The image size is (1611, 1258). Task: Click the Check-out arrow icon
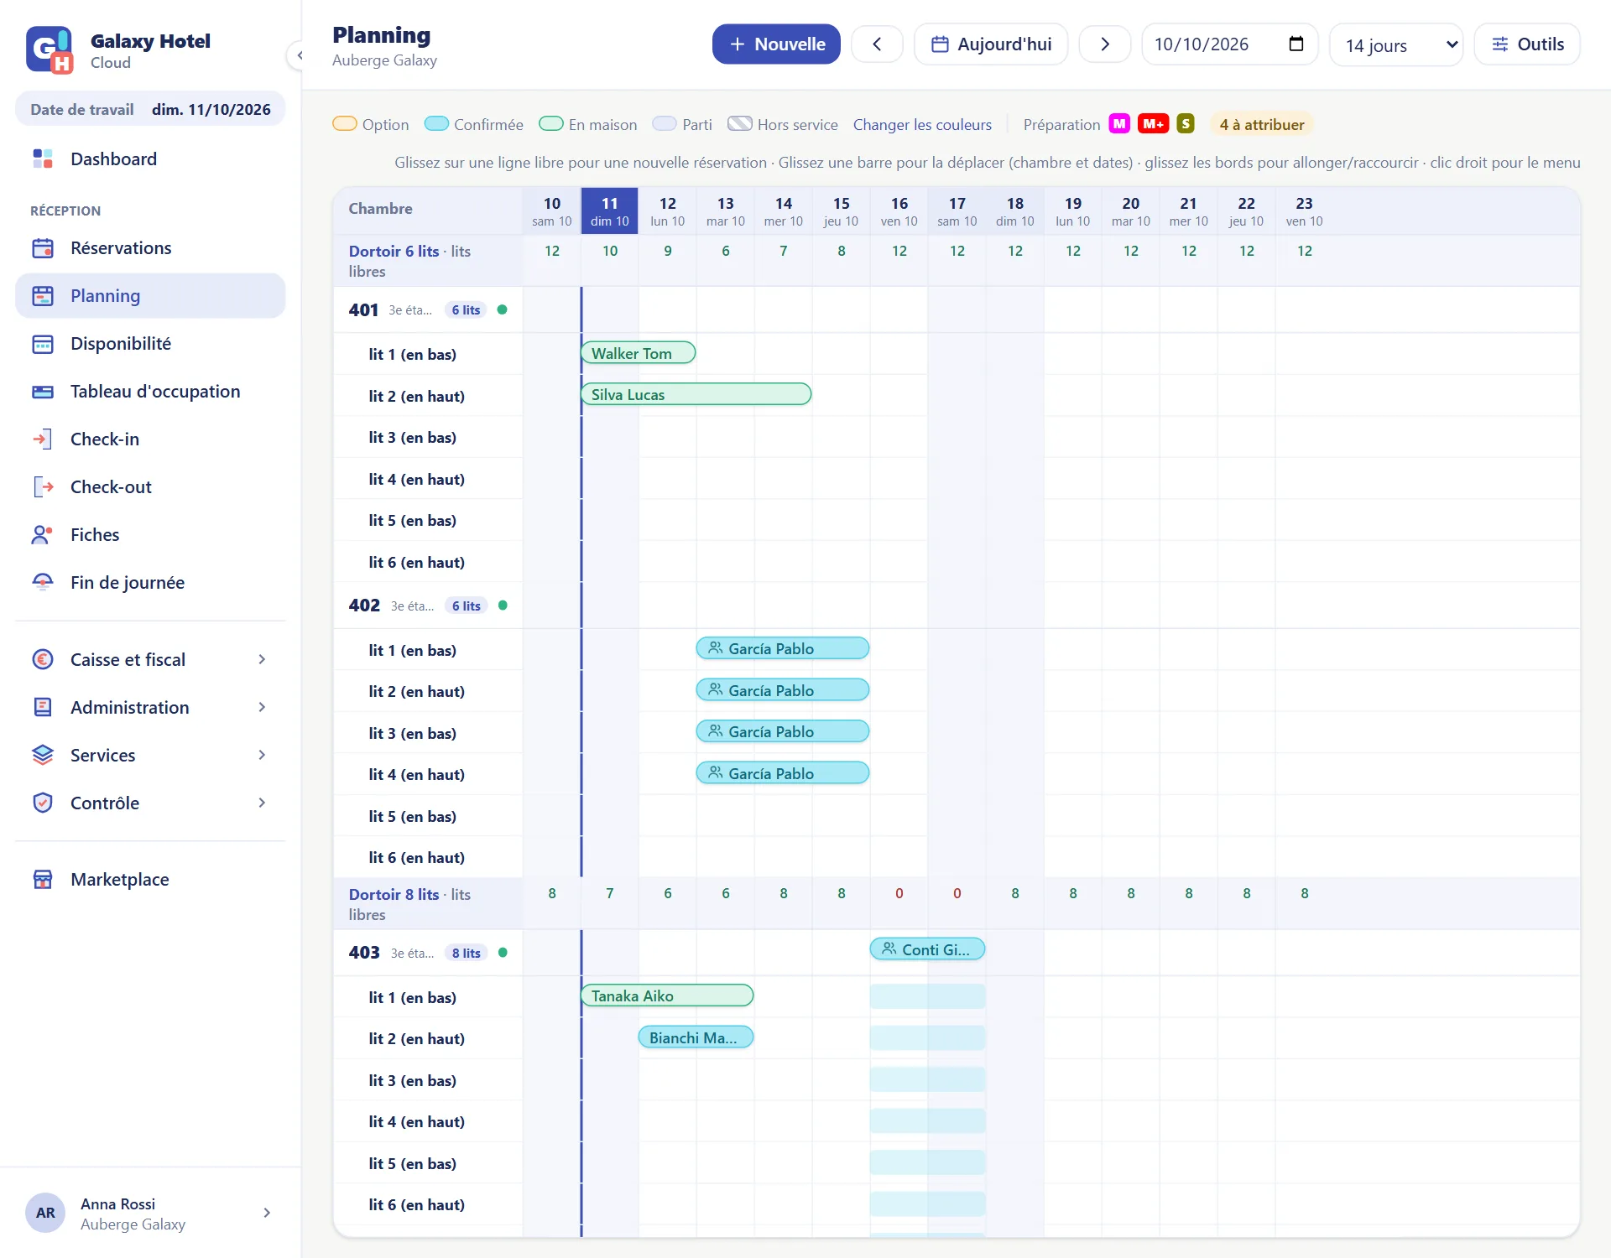point(43,487)
